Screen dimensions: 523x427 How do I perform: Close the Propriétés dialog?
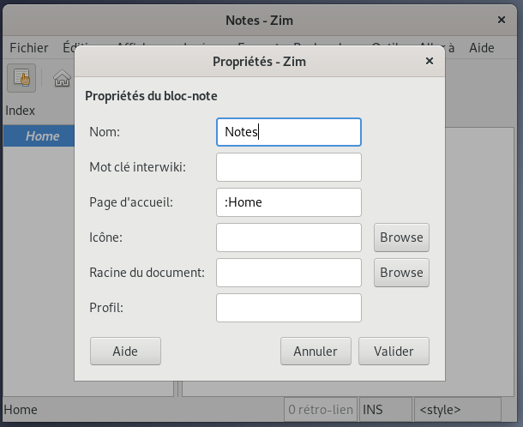coord(429,61)
